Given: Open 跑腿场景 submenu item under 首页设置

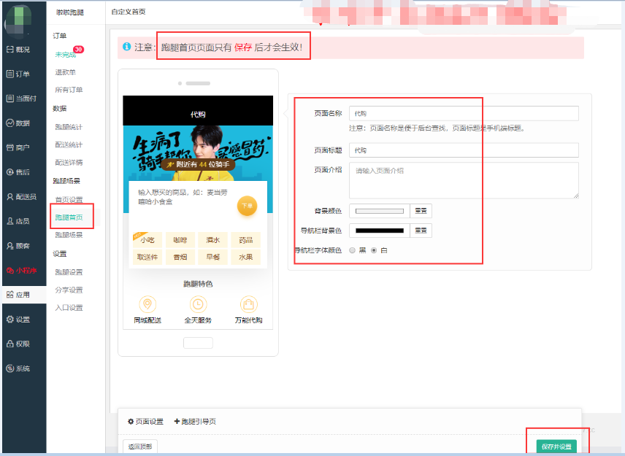Looking at the screenshot, I should pyautogui.click(x=69, y=235).
